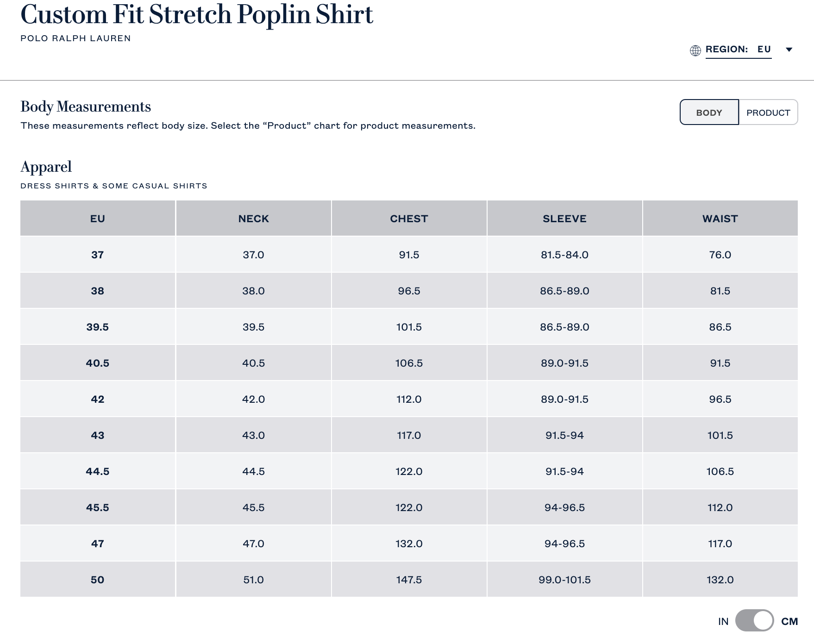Select the EU size 44.5 row
The width and height of the screenshot is (814, 637).
98,471
